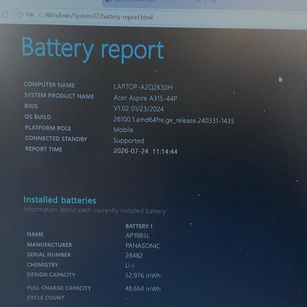Open a new tab with plus icon
The width and height of the screenshot is (307, 307).
[214, 1]
